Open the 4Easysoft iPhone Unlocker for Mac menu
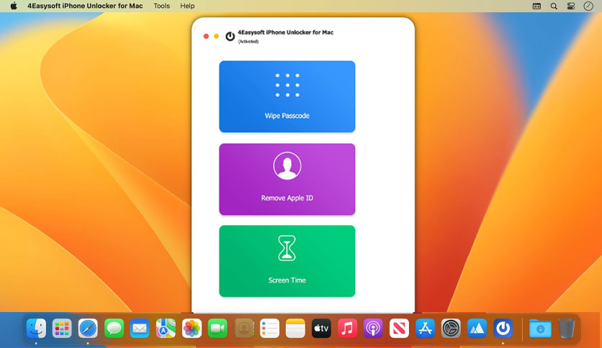This screenshot has height=348, width=602. (x=85, y=6)
